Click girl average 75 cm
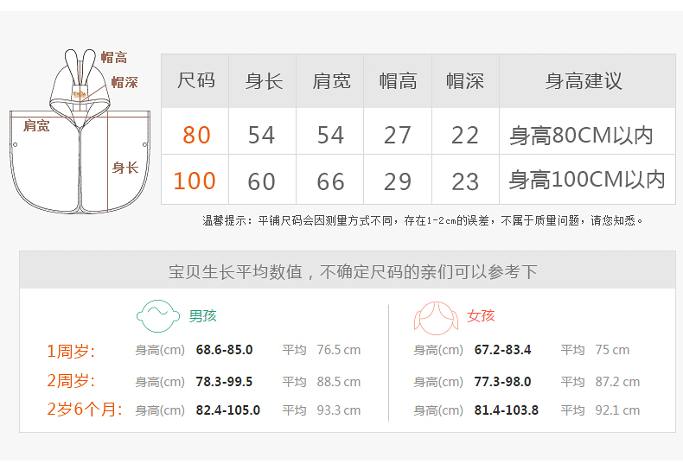Viewport: 683px width, 470px height. pos(612,350)
